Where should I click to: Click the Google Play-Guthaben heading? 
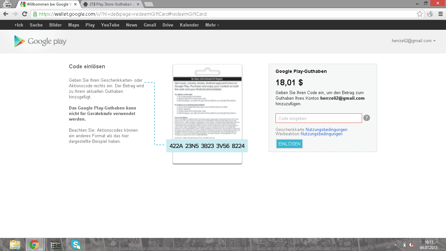pos(301,71)
